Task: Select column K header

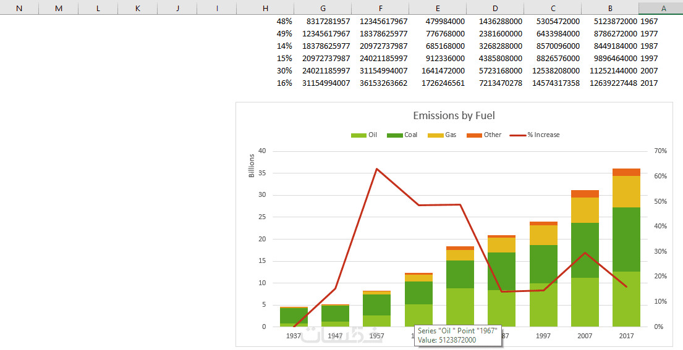Action: pos(138,8)
